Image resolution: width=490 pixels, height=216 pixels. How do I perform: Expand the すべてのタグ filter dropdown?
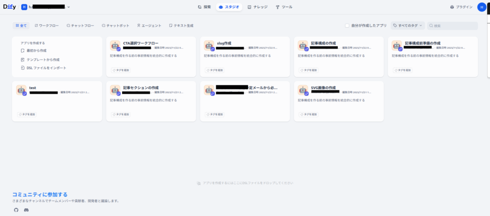pyautogui.click(x=407, y=25)
